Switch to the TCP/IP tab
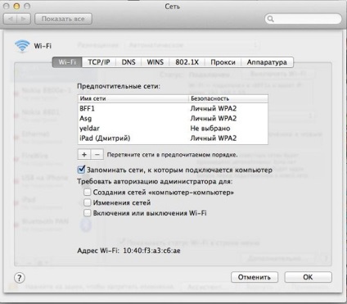This screenshot has height=304, width=347. (x=99, y=62)
